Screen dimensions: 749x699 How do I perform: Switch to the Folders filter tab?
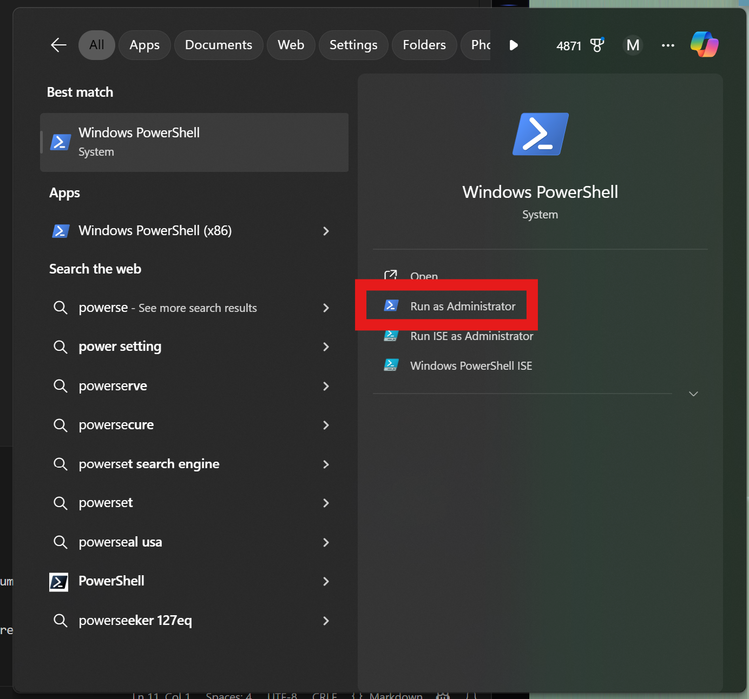click(424, 45)
